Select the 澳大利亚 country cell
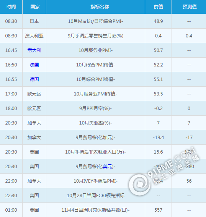Image resolution: width=206 pixels, height=217 pixels. point(34,36)
